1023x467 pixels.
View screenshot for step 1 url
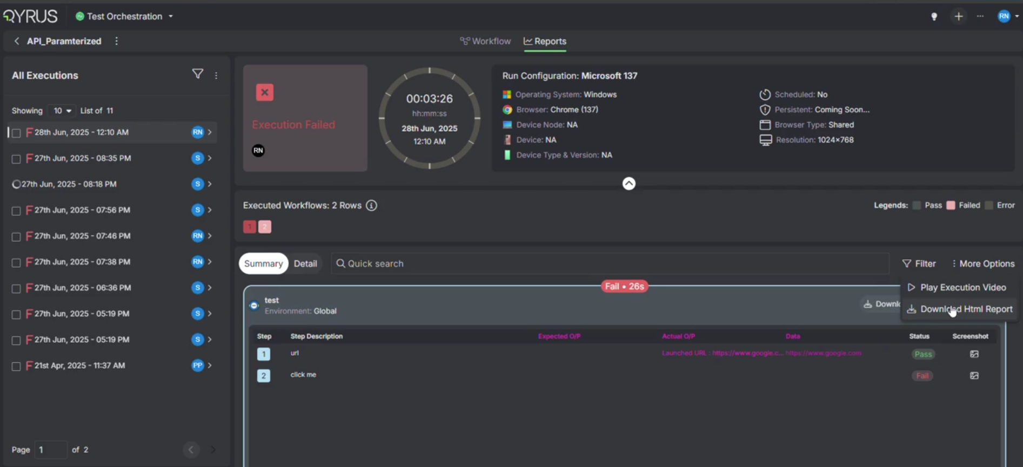(974, 354)
